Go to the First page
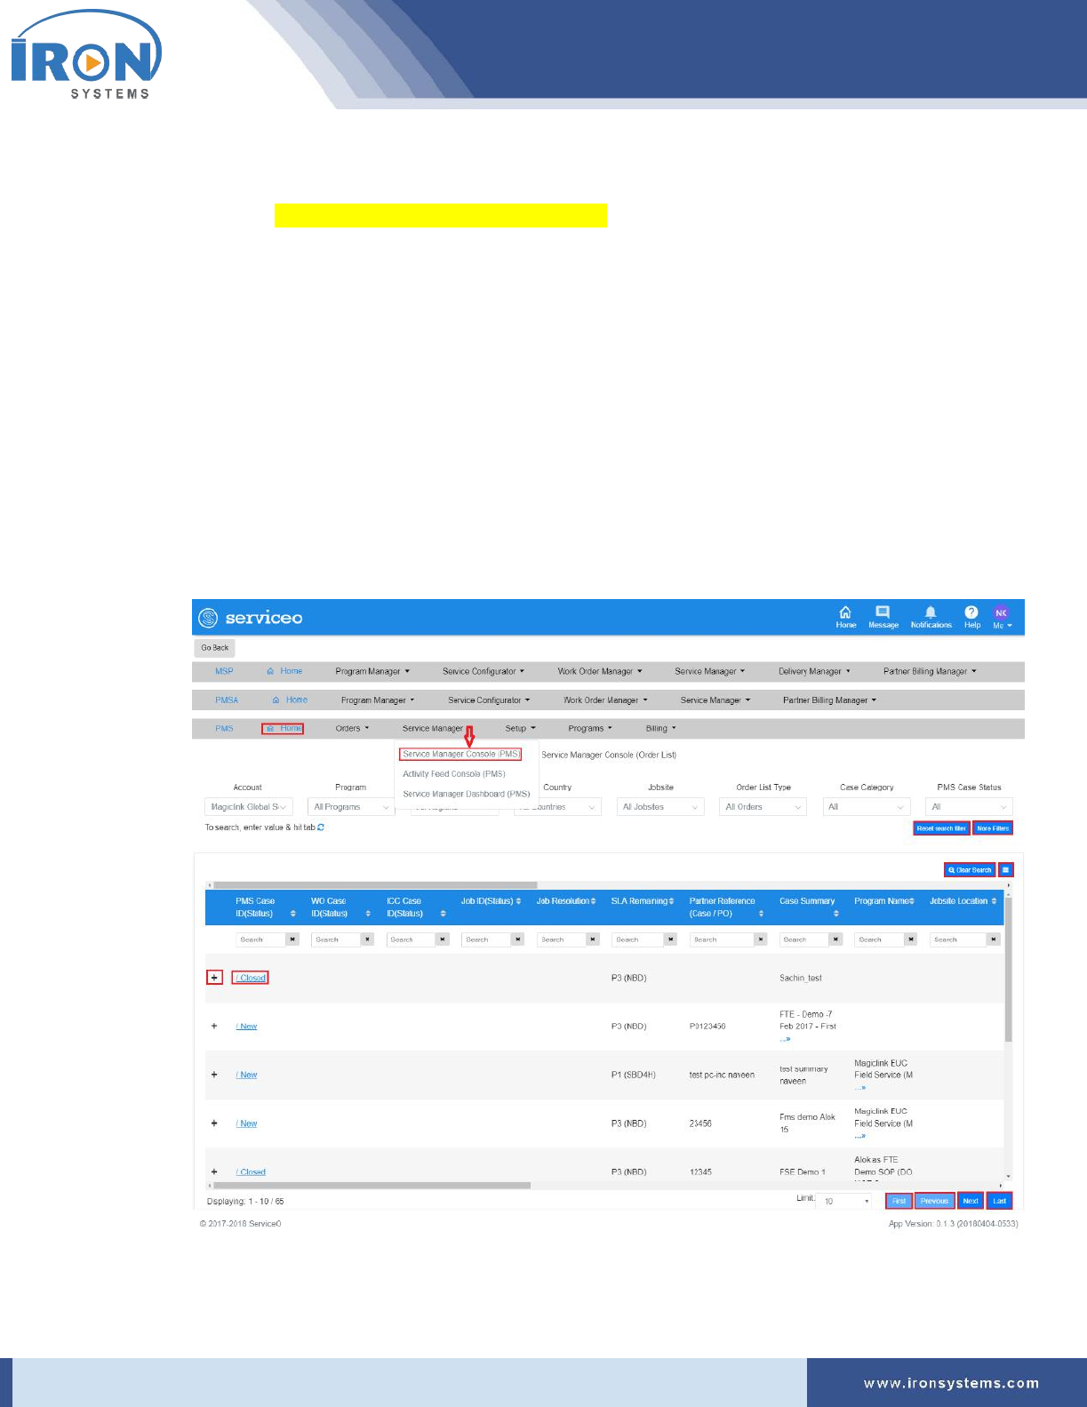This screenshot has width=1087, height=1407. click(x=899, y=1201)
